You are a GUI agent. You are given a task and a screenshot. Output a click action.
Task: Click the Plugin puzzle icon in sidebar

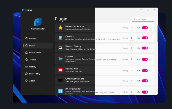click(26, 46)
